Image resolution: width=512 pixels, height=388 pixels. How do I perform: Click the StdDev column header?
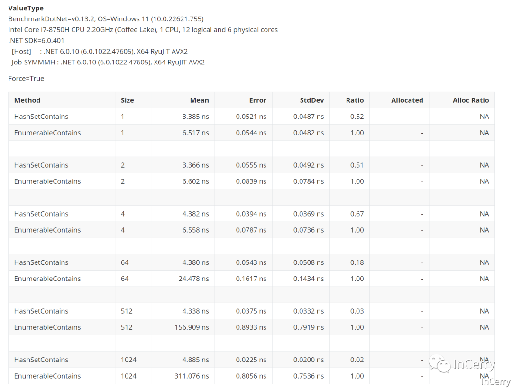click(x=312, y=100)
